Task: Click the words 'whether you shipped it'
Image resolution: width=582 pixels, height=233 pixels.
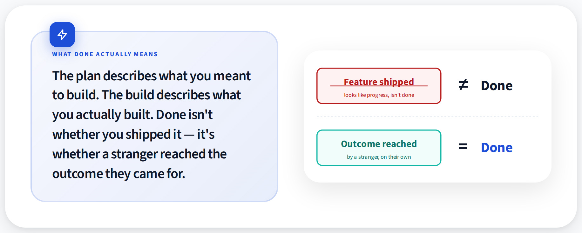Action: [117, 135]
